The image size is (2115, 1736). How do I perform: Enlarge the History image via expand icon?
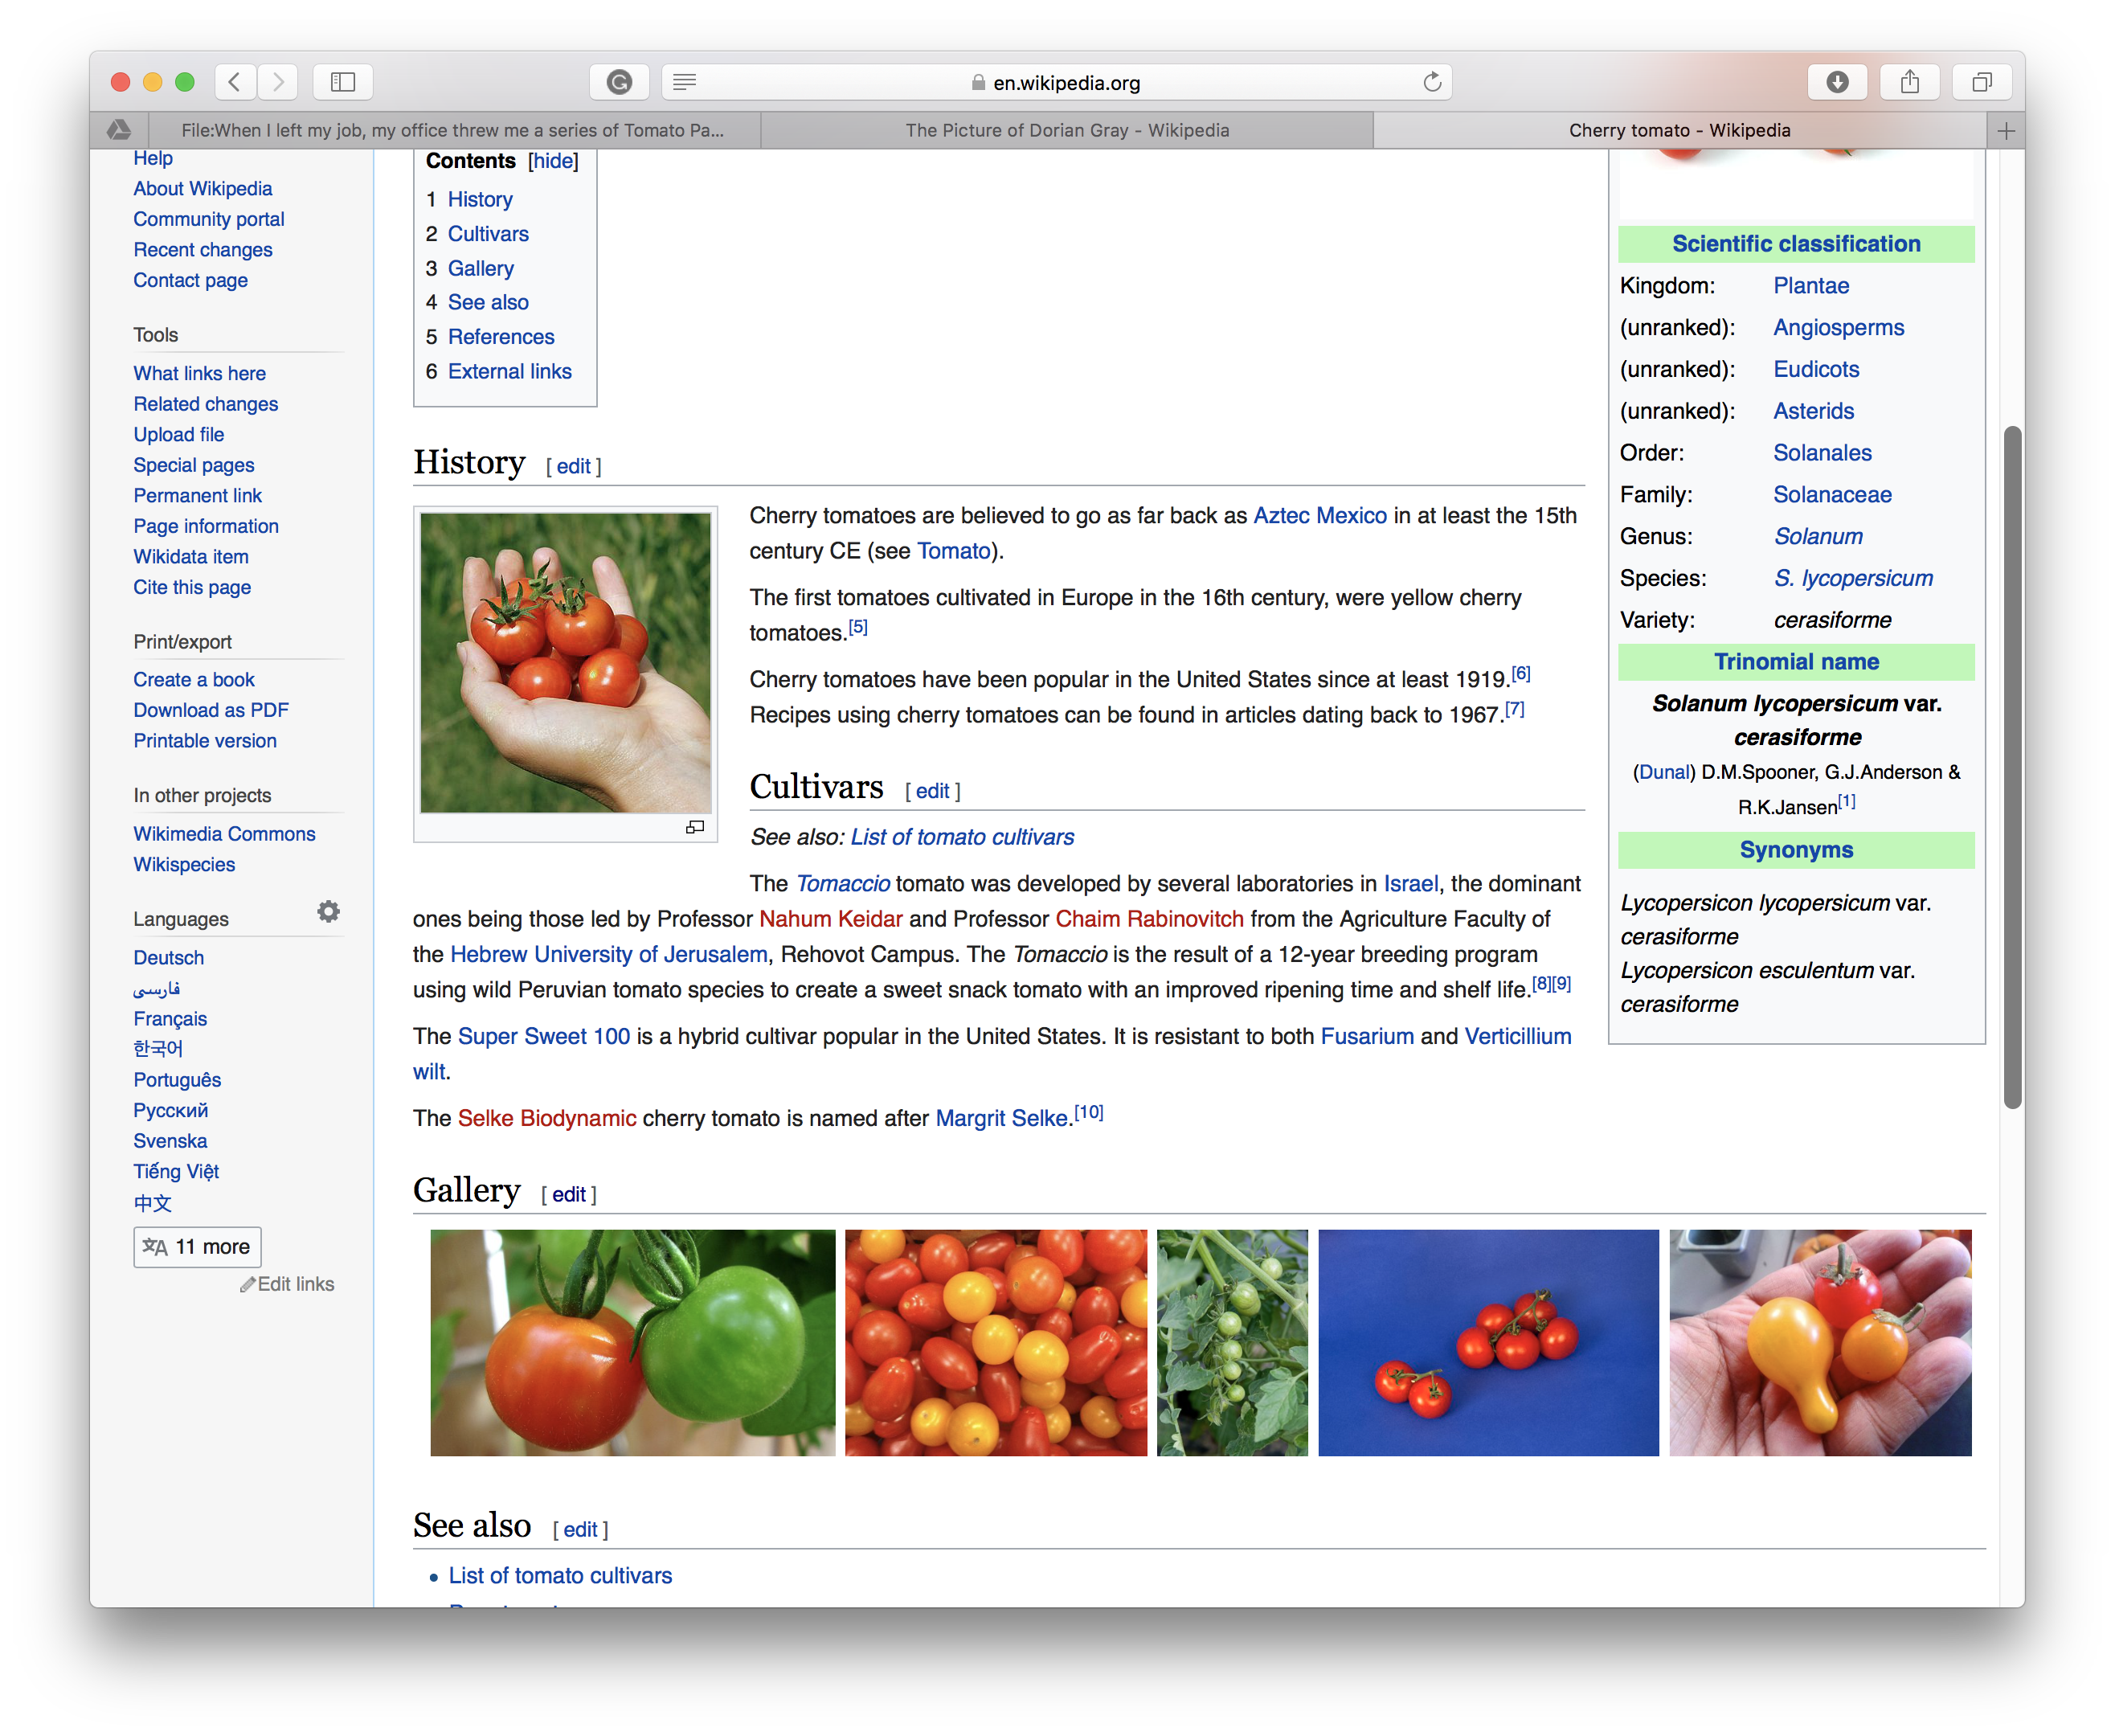[x=695, y=827]
